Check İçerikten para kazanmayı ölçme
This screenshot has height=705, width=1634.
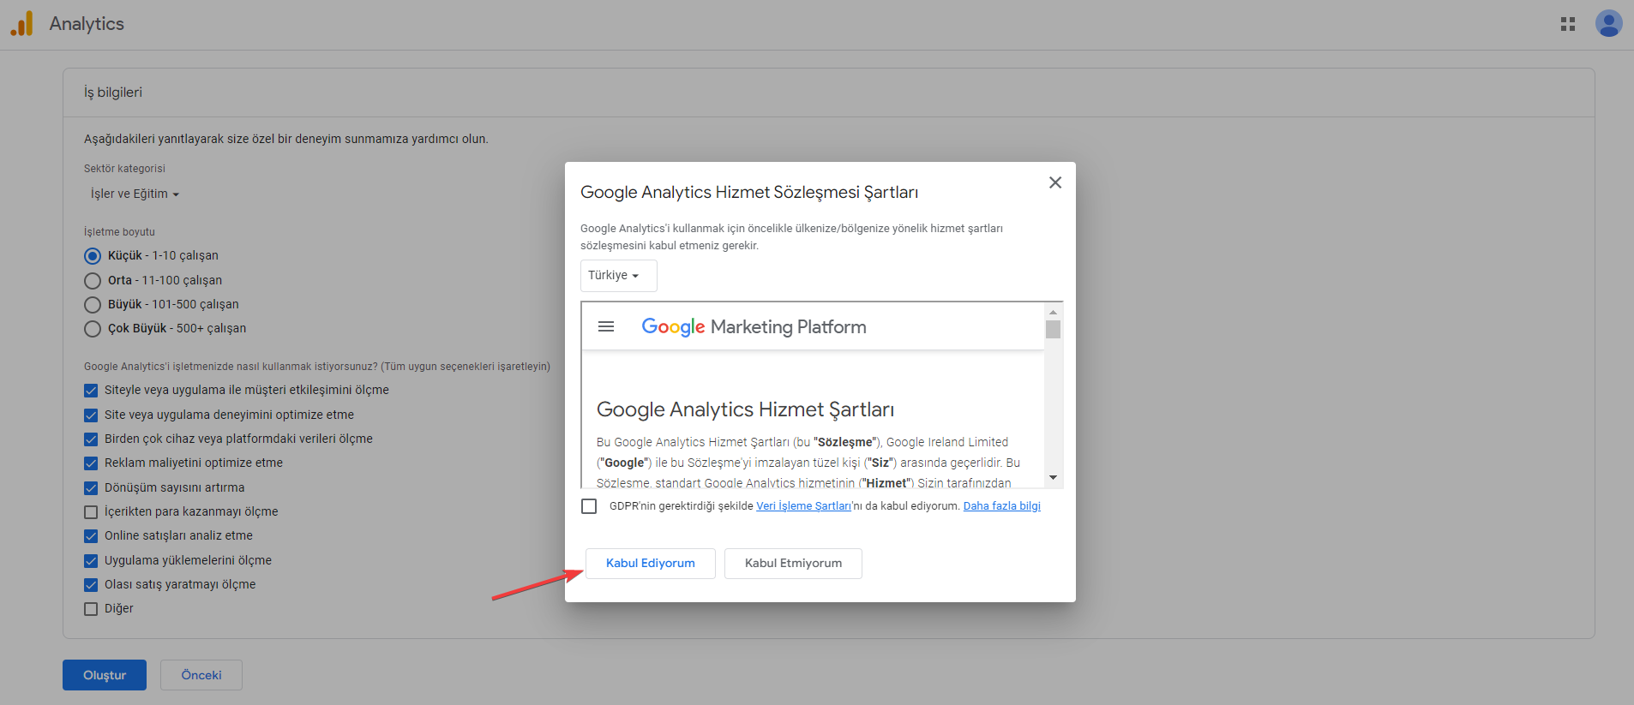pos(91,512)
